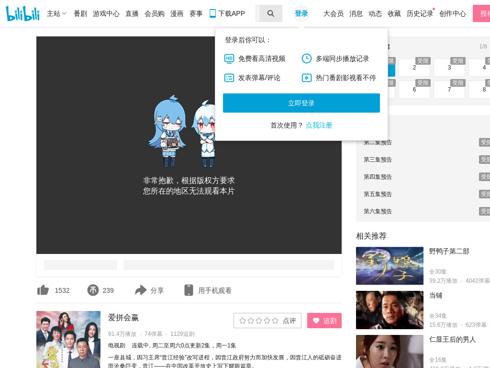Click the 热门番剧影视看不停 play icon
The image size is (490, 368).
coord(307,78)
